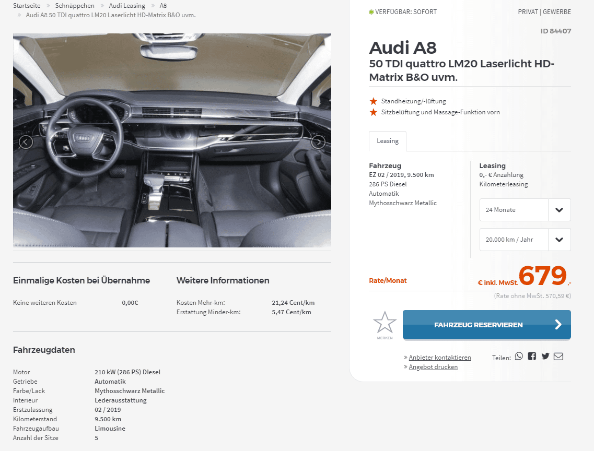Open the 24 Monate duration dropdown
594x451 pixels.
click(525, 210)
